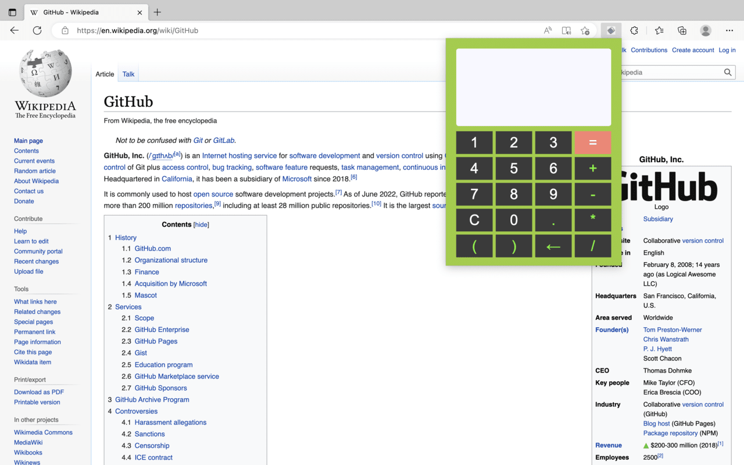Clear the calculator with the C button

[474, 220]
